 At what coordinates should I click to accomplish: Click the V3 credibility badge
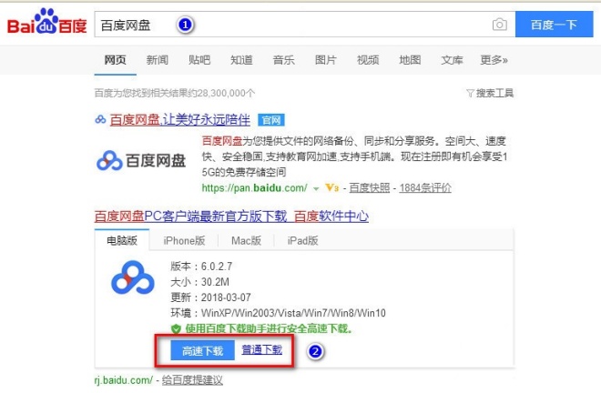(x=332, y=187)
